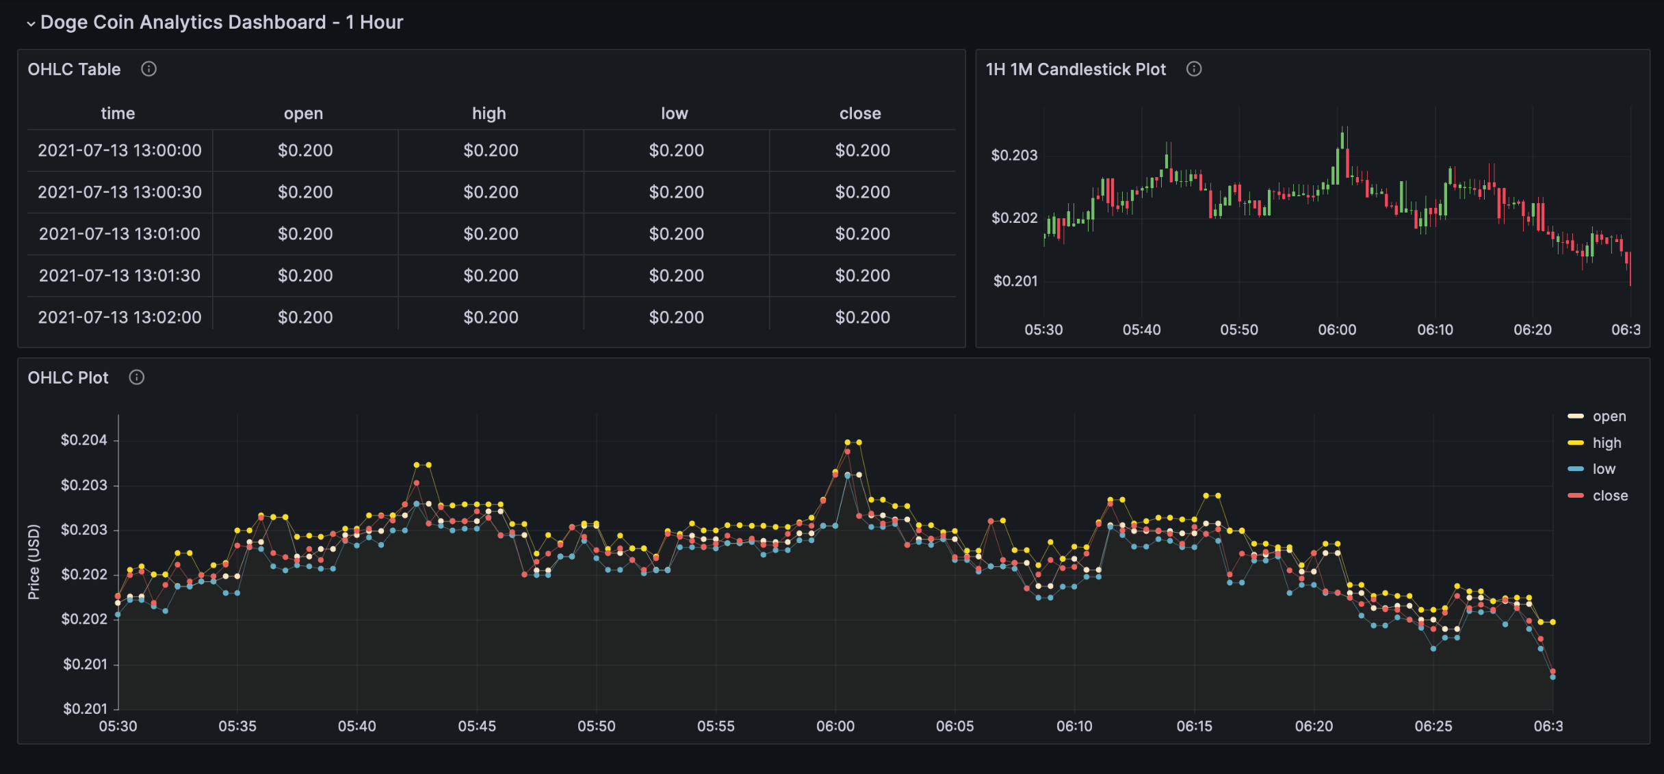Toggle the low series in the legend
This screenshot has width=1664, height=774.
click(x=1604, y=469)
